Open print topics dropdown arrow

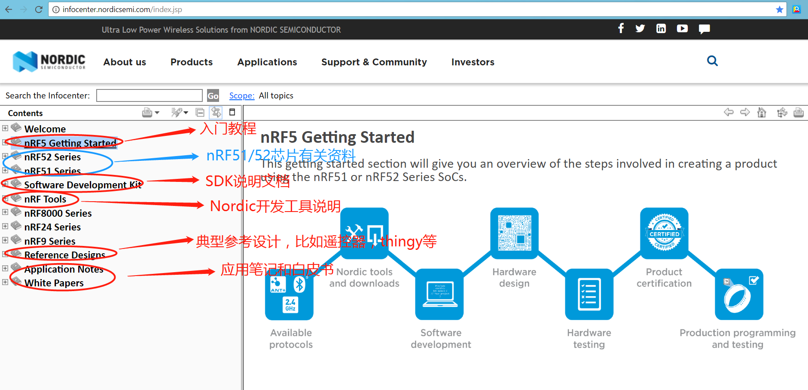coord(157,113)
